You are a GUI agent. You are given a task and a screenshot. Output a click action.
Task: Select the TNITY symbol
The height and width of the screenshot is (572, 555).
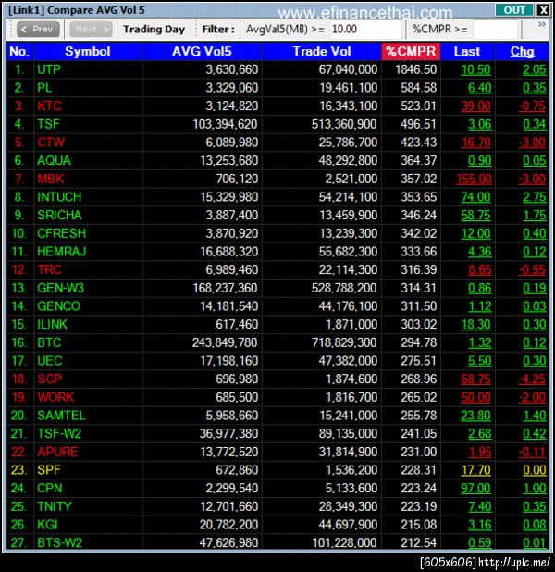(55, 506)
